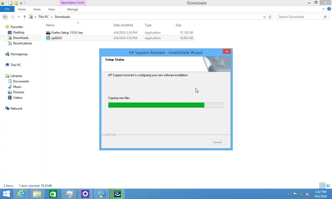Screen dimensions: 332x199
Task: Cancel the HP Support Assistant installation
Action: click(217, 142)
